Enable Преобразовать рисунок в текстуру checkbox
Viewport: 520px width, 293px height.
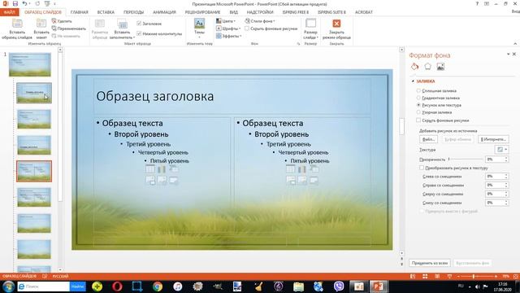pyautogui.click(x=422, y=168)
